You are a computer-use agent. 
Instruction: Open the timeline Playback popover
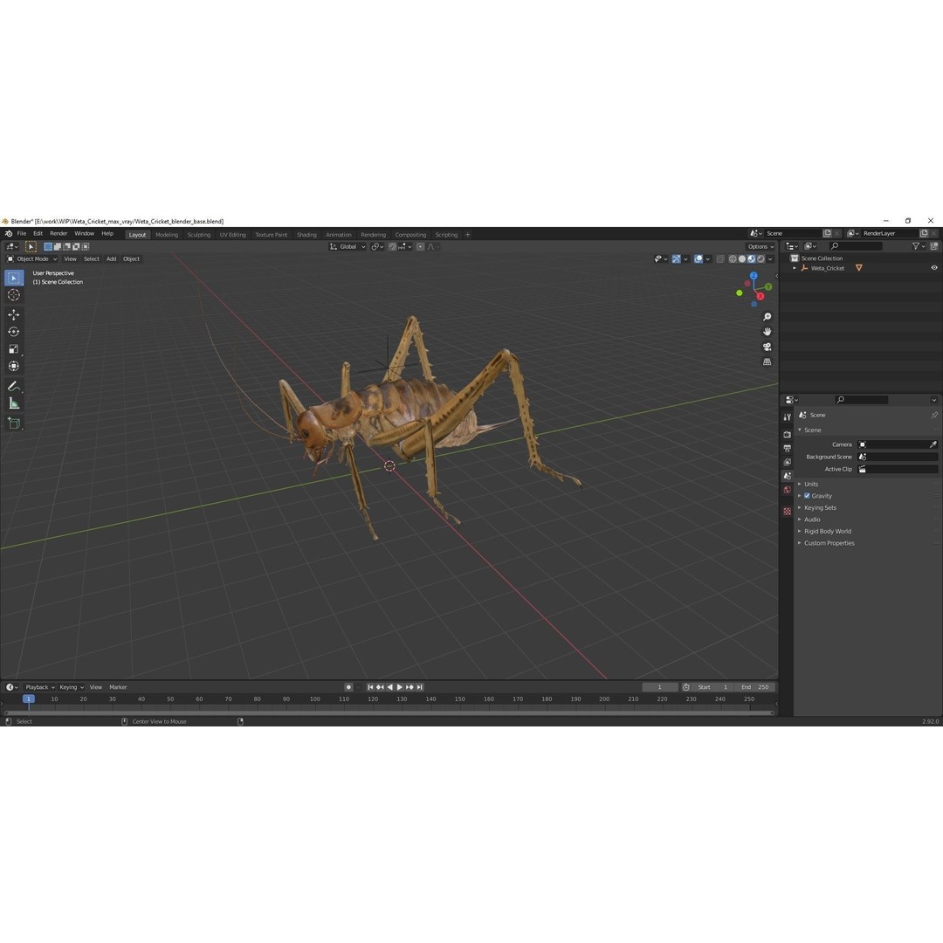(39, 687)
